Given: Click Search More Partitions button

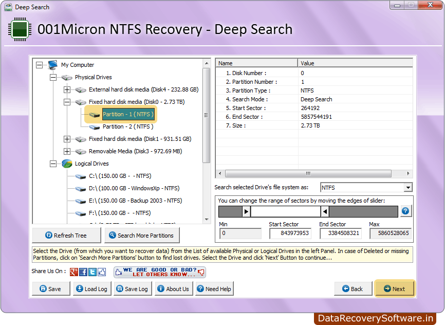Looking at the screenshot, I should click(142, 236).
